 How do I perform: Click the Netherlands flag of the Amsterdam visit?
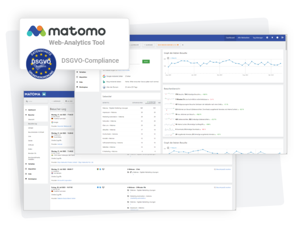[52, 173]
